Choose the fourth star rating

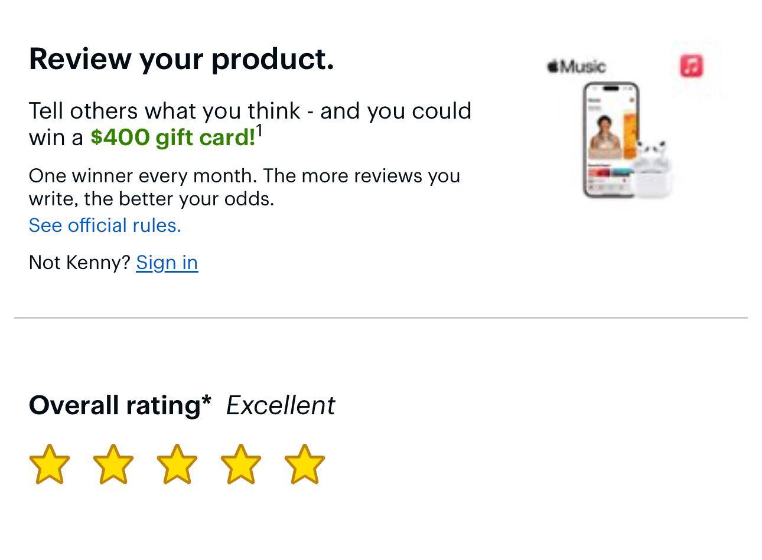coord(241,465)
